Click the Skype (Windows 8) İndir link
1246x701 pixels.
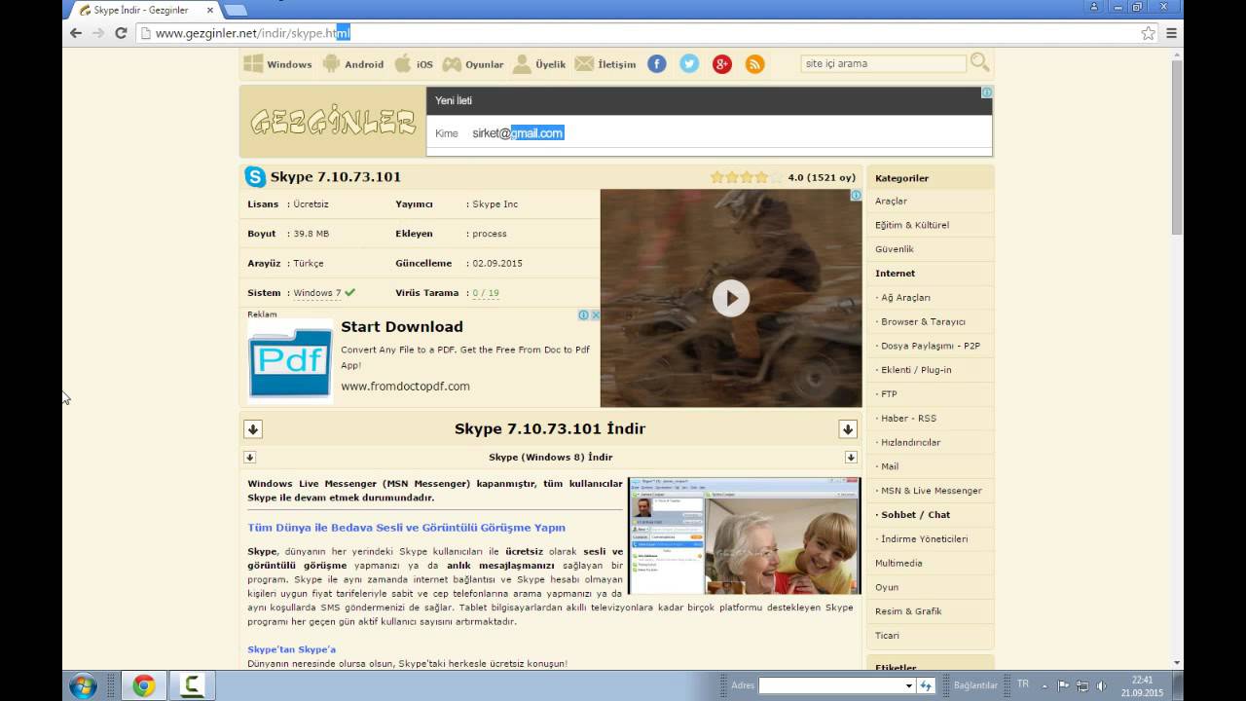point(551,458)
